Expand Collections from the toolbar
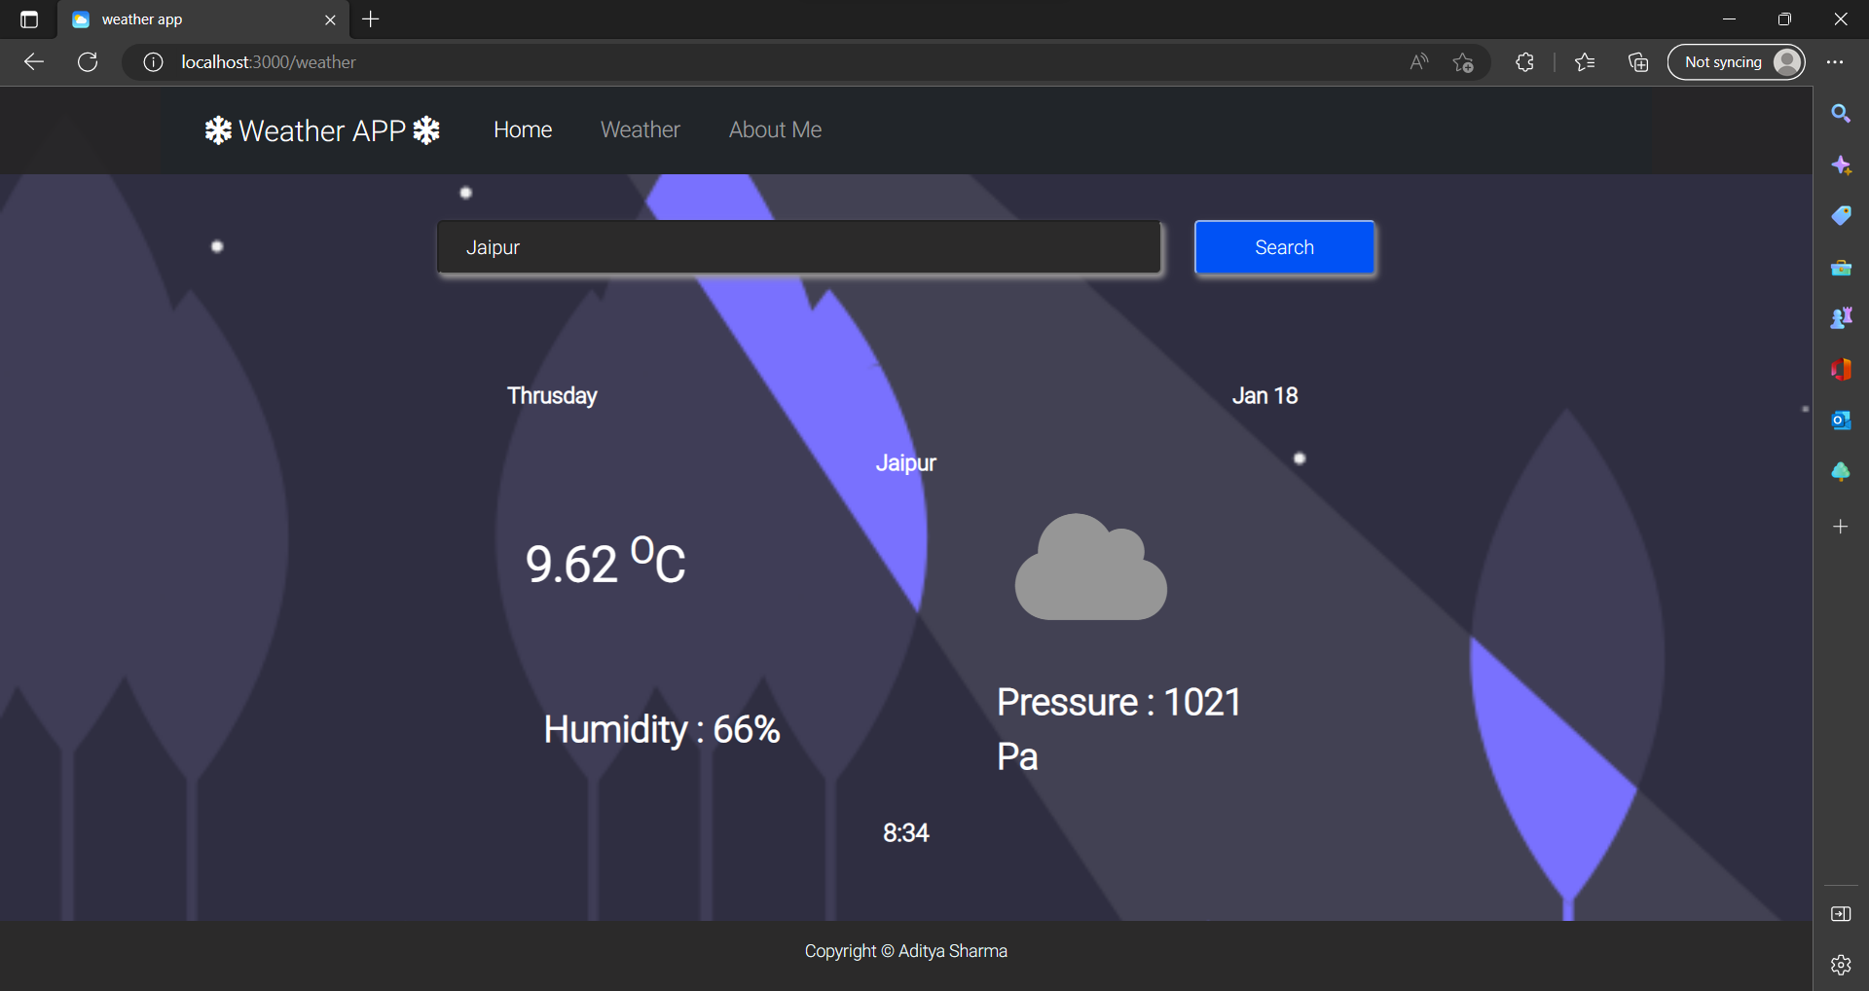The width and height of the screenshot is (1869, 991). 1637,61
